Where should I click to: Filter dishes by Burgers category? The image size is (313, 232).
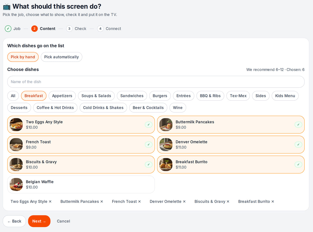(160, 96)
